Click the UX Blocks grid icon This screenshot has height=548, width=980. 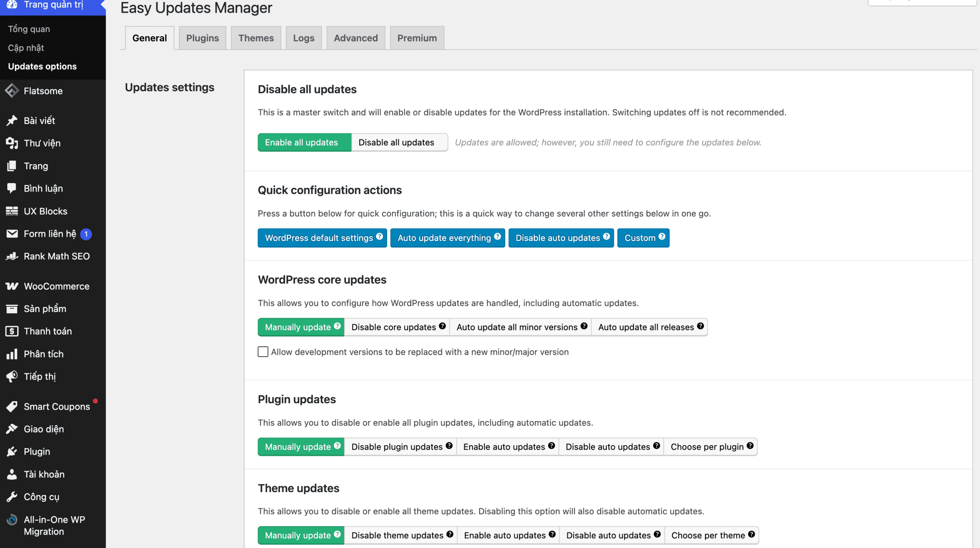tap(12, 211)
